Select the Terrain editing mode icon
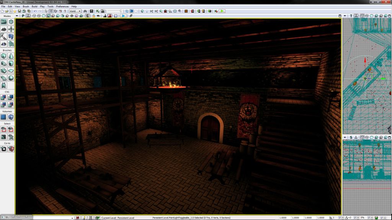Image resolution: width=392 pixels, height=220 pixels. [4, 29]
